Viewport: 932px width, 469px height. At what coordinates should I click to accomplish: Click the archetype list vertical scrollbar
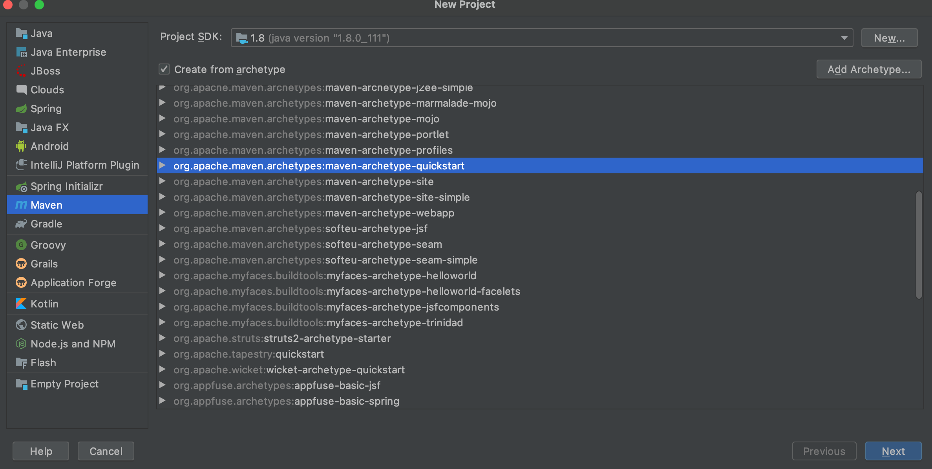tap(919, 245)
